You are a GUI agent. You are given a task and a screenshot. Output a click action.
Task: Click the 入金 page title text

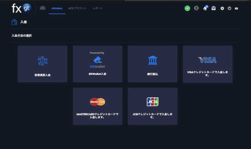24,22
